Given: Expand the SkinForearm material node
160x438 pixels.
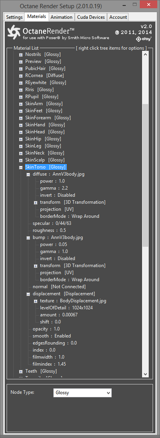Looking at the screenshot, I should 21,118.
